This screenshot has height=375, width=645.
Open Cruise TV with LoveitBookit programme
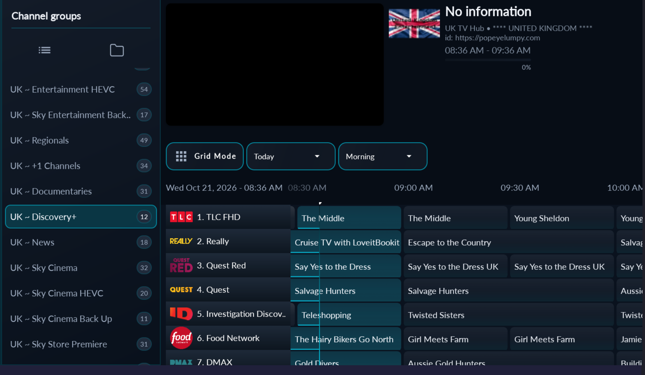coord(346,242)
